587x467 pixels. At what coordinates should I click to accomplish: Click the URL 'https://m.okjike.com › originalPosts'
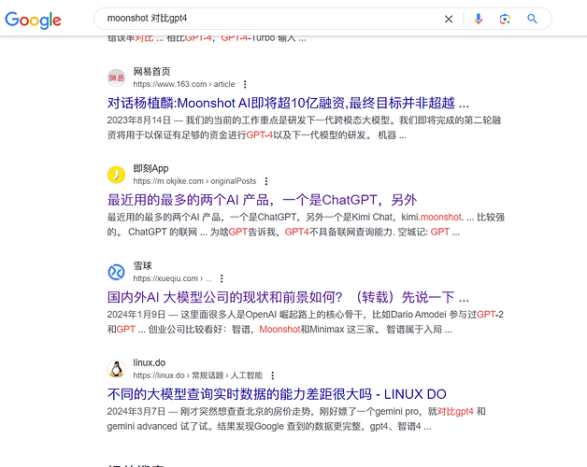point(194,181)
